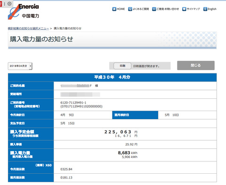Click the 印刷 print button

click(x=122, y=66)
